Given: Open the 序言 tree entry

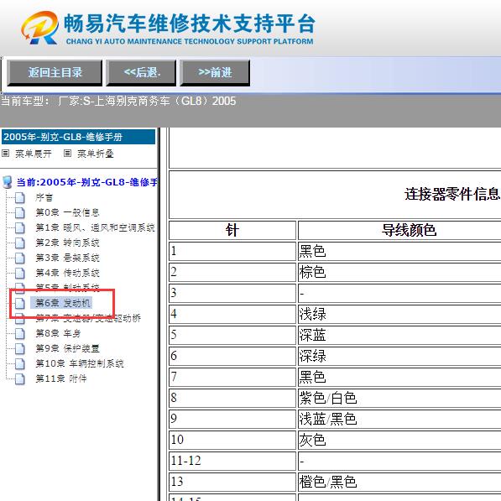Looking at the screenshot, I should click(x=44, y=198).
